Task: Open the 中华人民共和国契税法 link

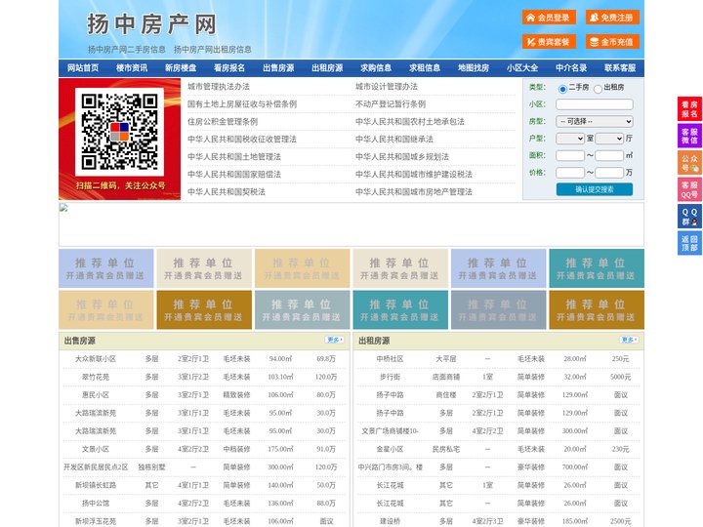Action: point(227,192)
